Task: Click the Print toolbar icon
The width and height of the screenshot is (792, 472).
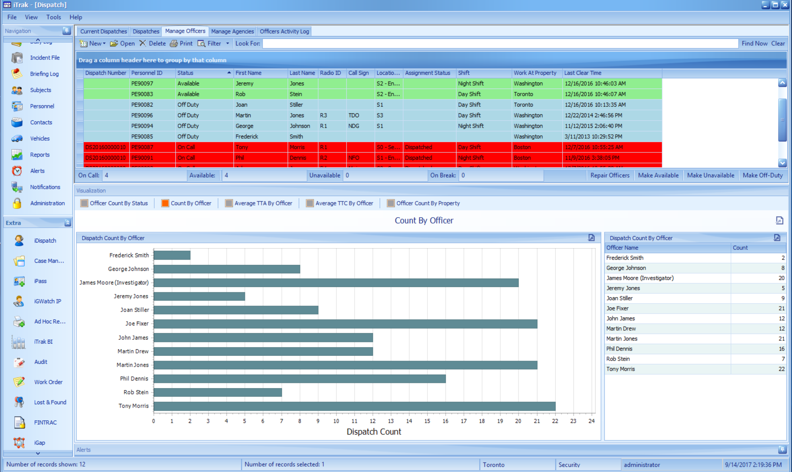Action: pyautogui.click(x=173, y=44)
